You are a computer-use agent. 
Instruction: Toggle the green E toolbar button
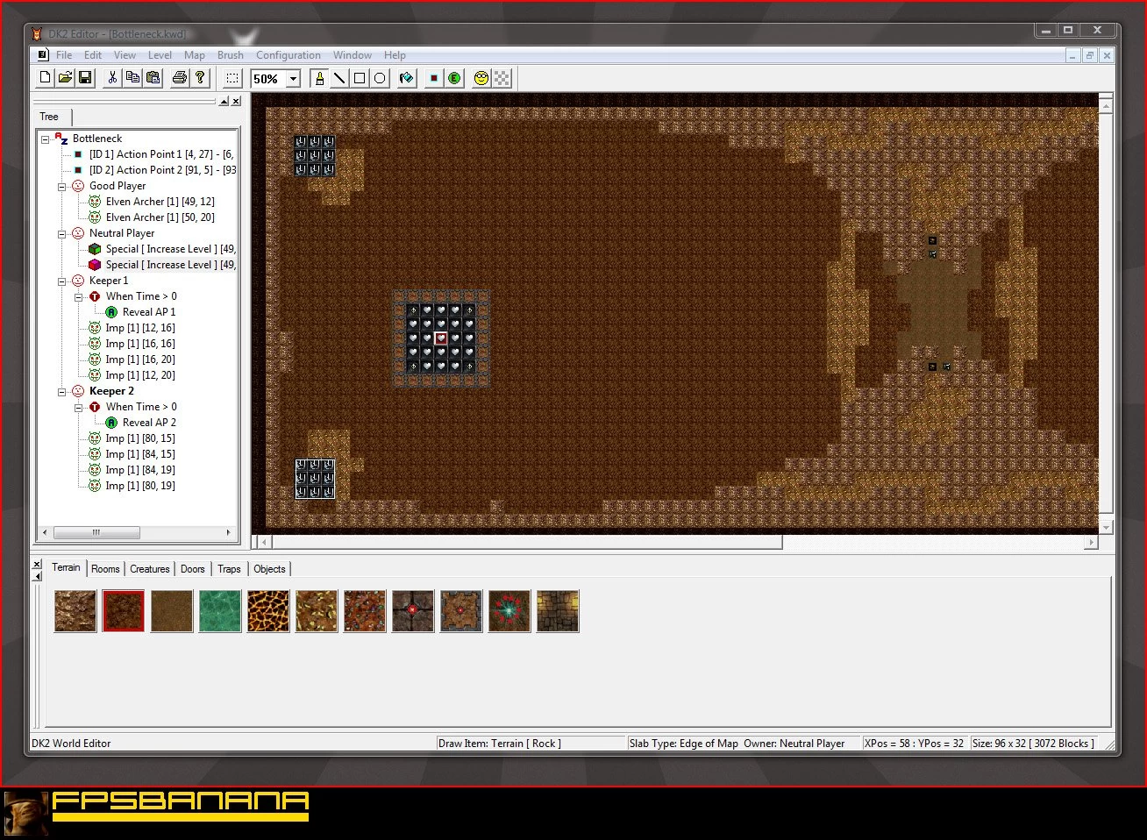click(454, 78)
